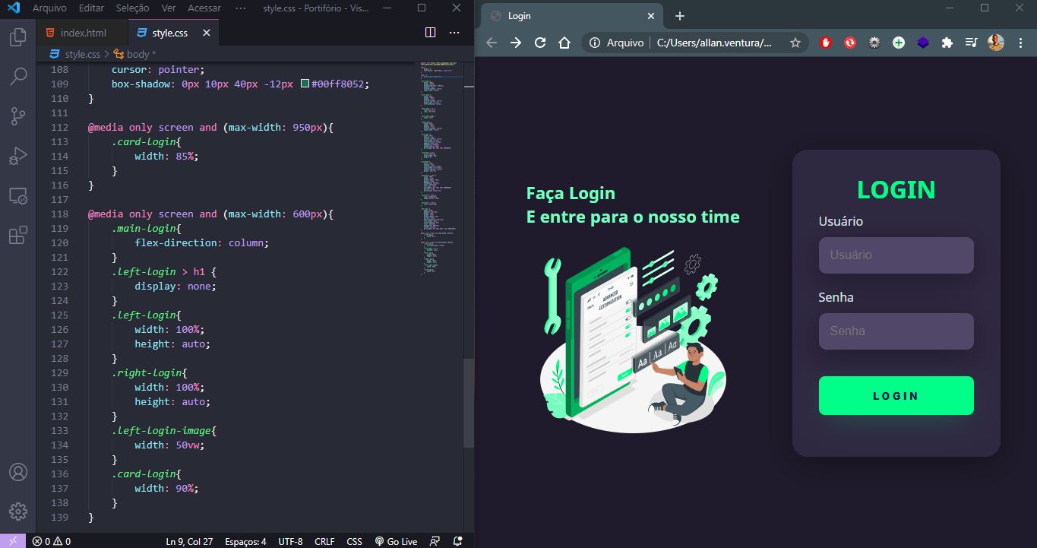1037x548 pixels.
Task: Open the Search view in activity bar
Action: [x=17, y=76]
